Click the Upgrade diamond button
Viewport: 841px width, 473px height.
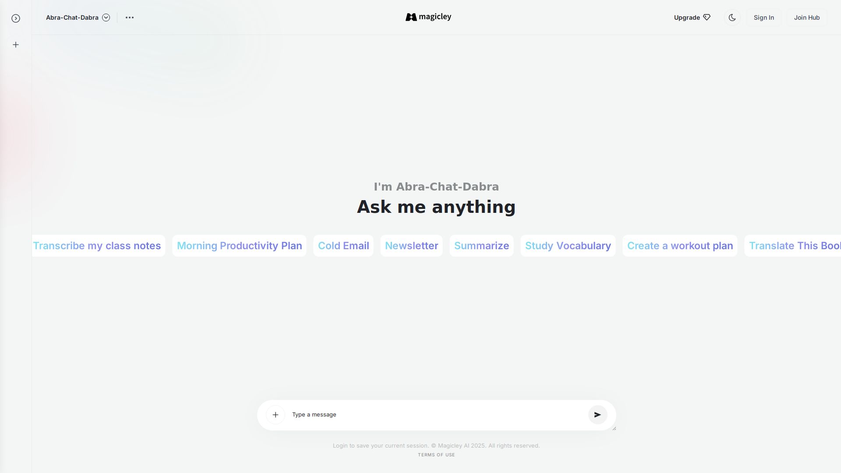[x=692, y=18]
